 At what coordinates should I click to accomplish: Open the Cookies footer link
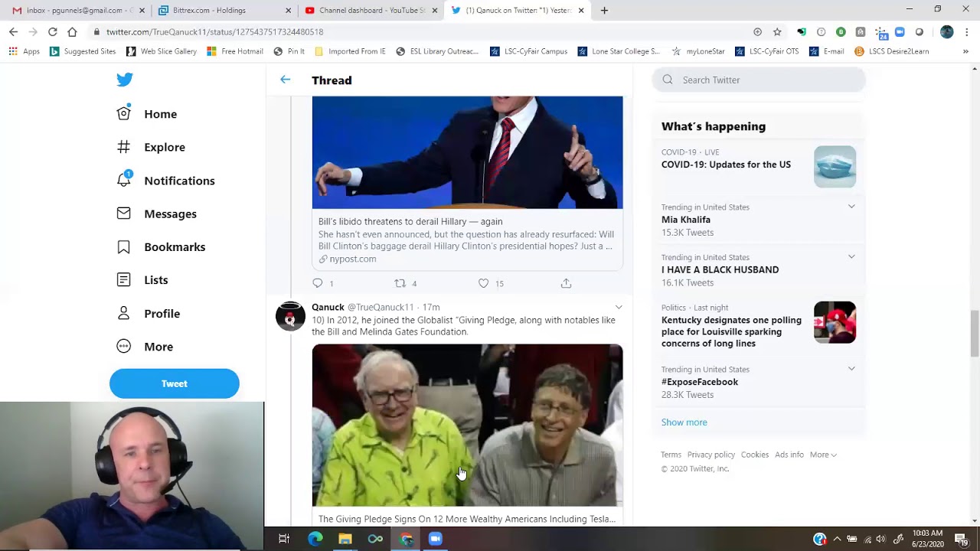[754, 455]
